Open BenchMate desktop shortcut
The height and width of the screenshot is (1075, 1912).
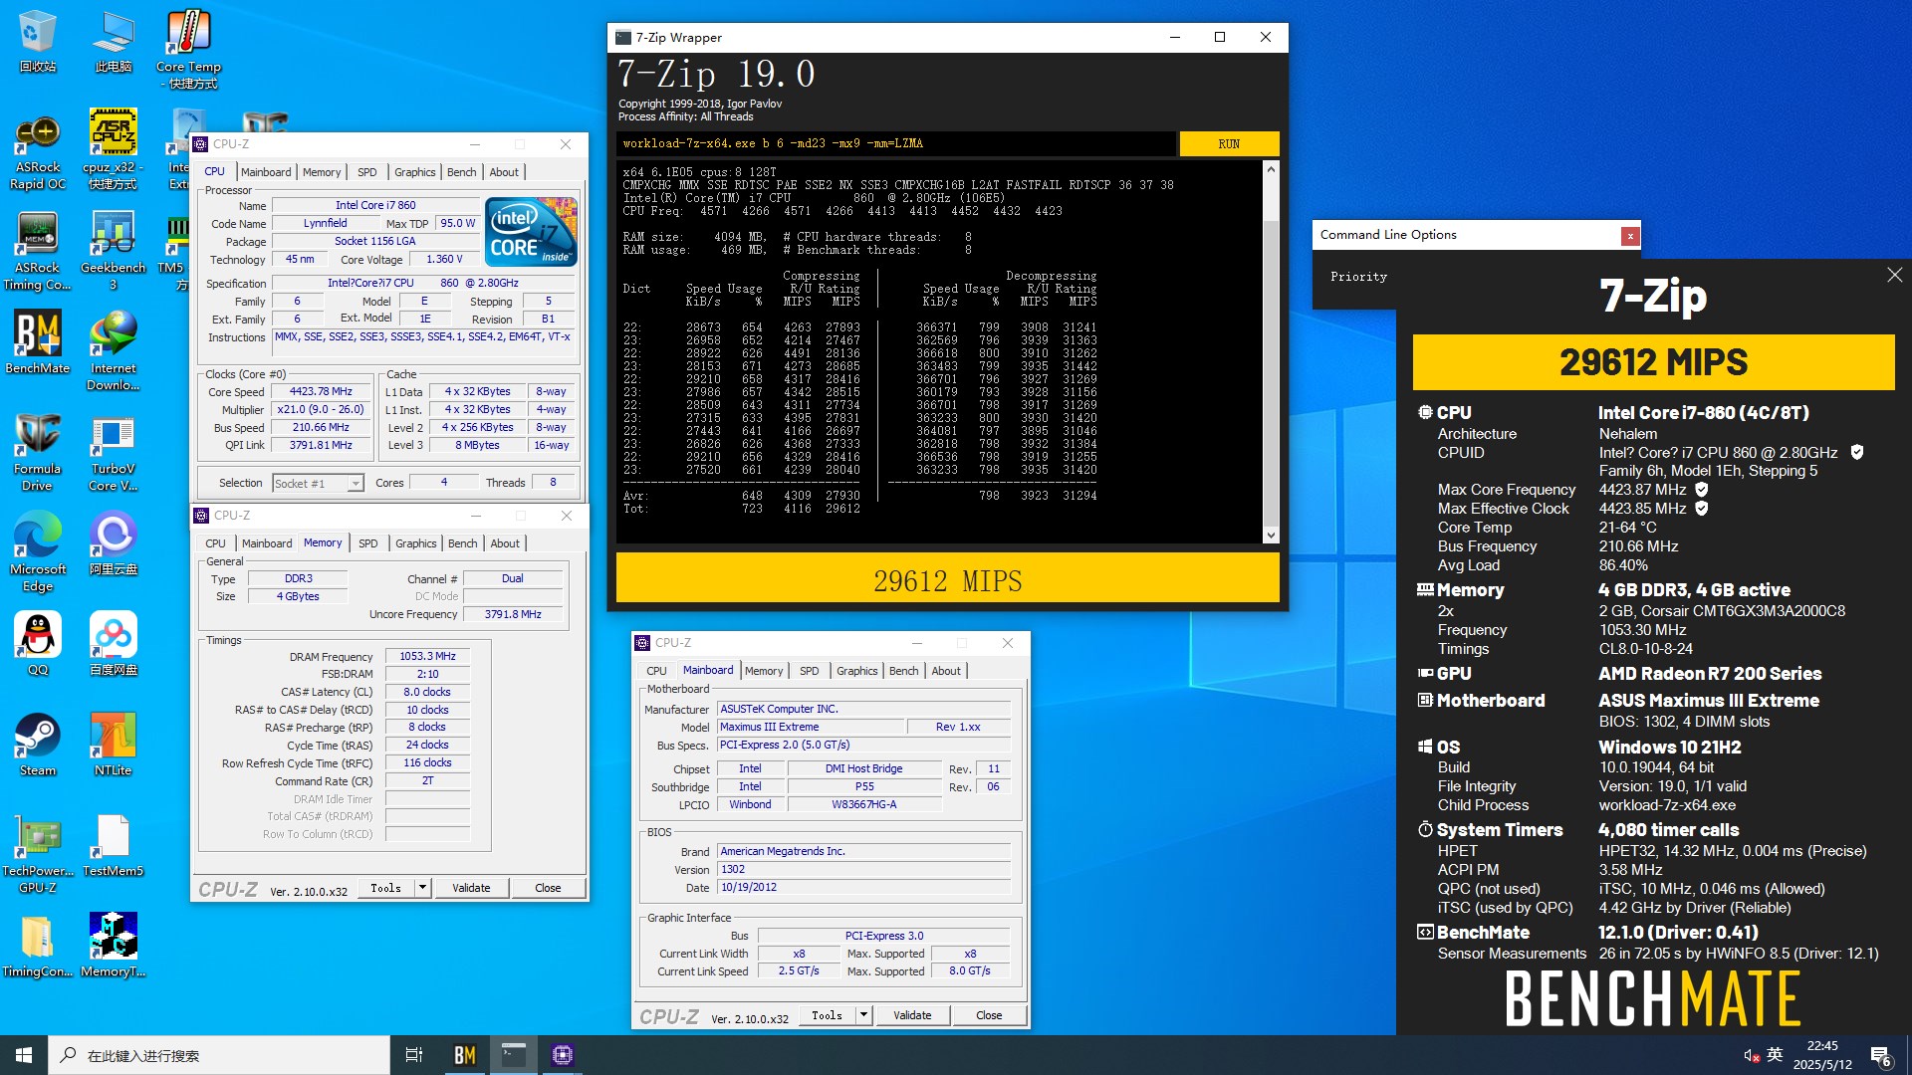[x=37, y=342]
